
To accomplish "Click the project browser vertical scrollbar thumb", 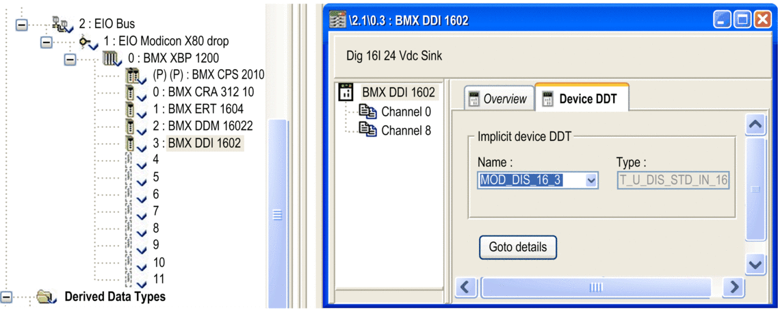I will click(277, 213).
